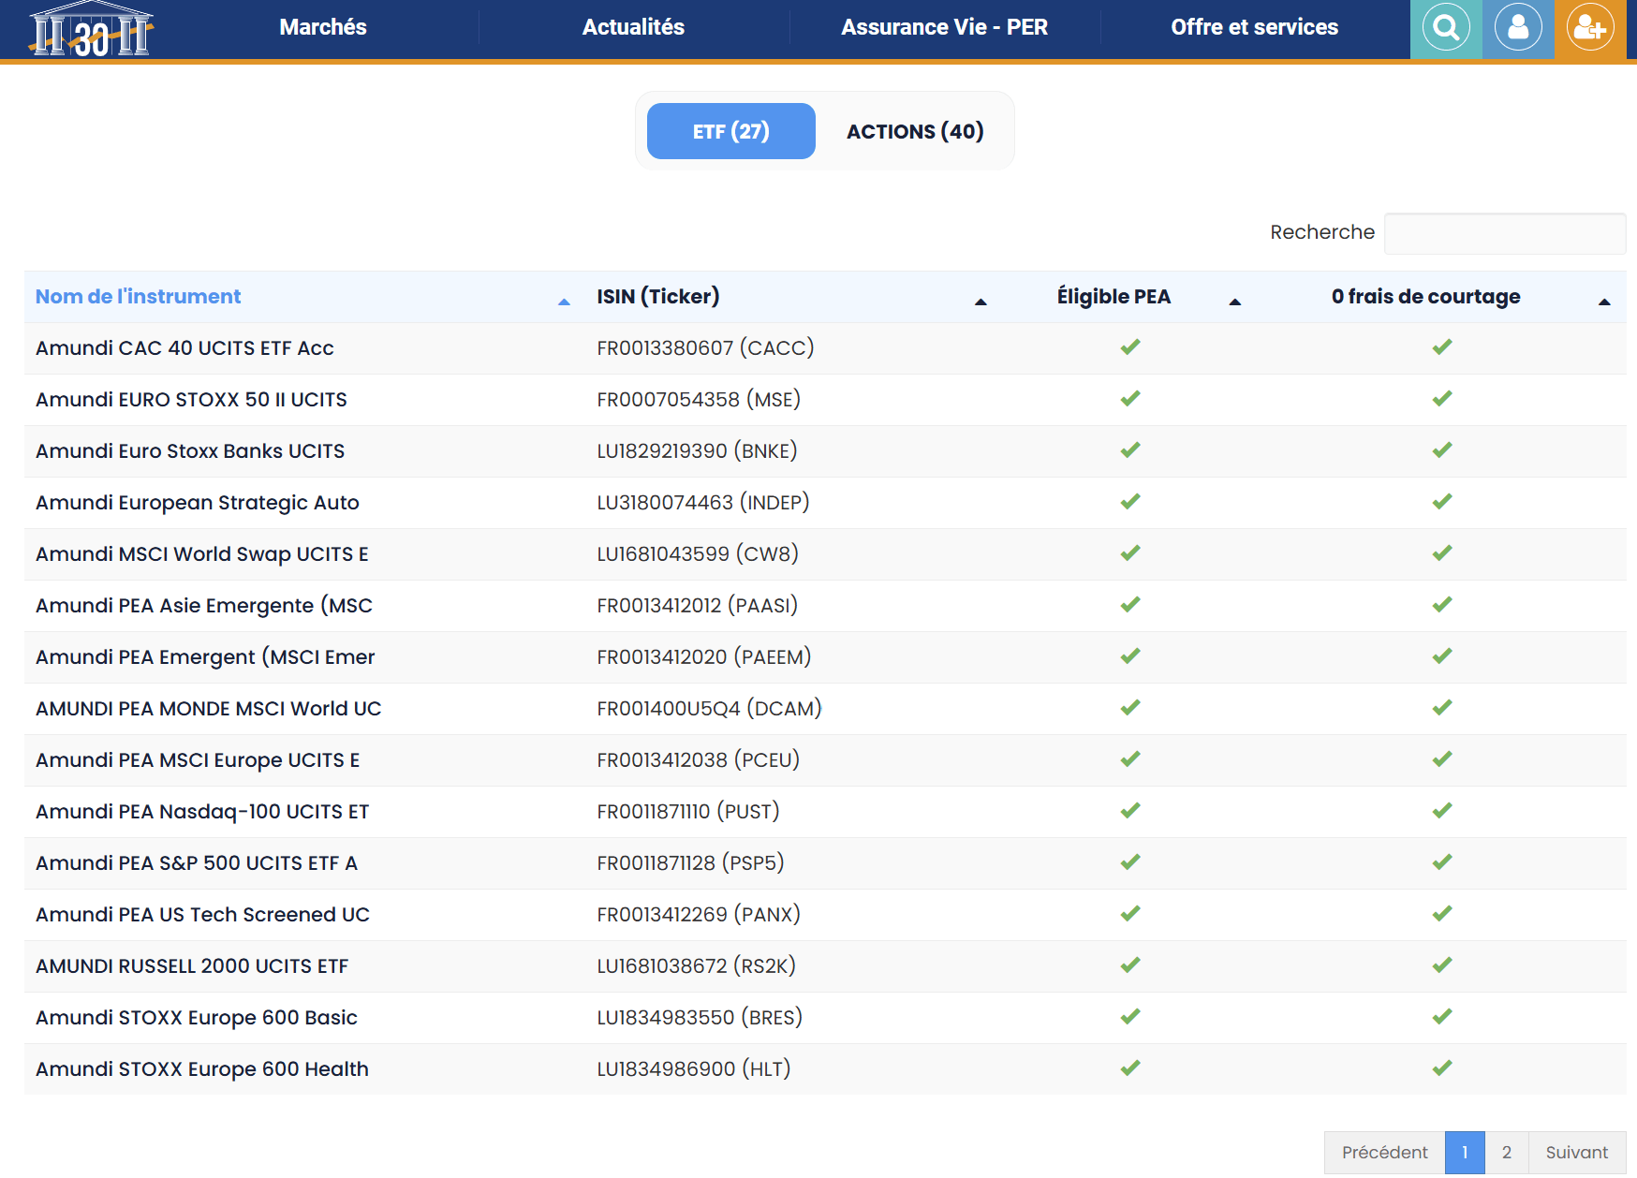Viewport: 1637px width, 1178px height.
Task: Switch to the ACTIONS (40) tab
Action: [915, 131]
